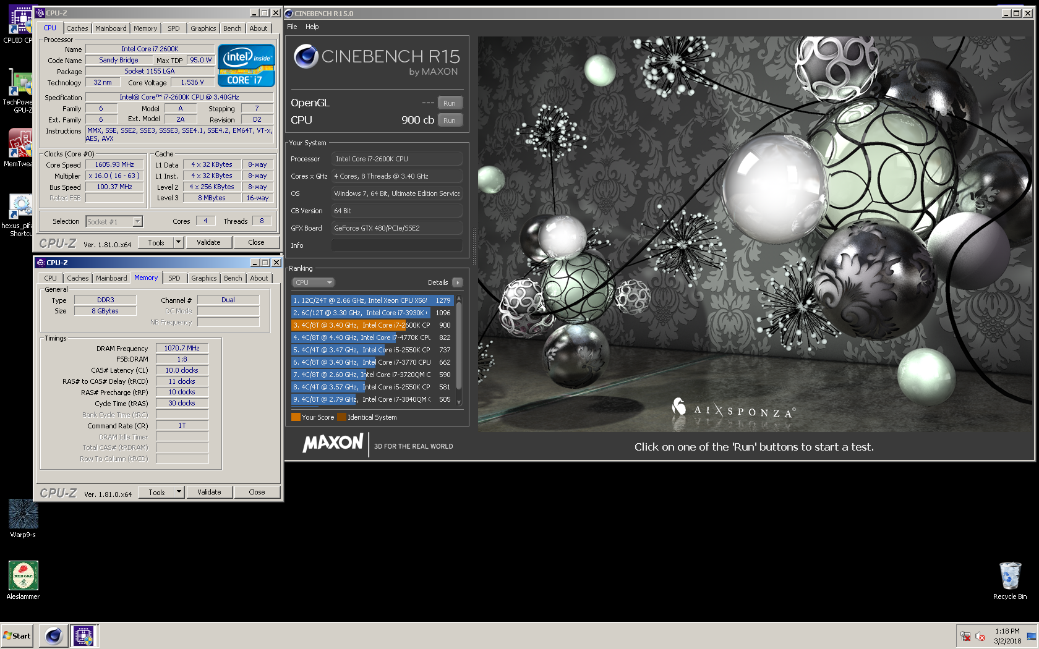This screenshot has height=649, width=1039.
Task: Run the OpenGL benchmark
Action: point(450,103)
